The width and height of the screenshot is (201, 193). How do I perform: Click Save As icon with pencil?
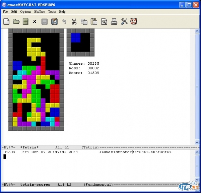point(54,21)
